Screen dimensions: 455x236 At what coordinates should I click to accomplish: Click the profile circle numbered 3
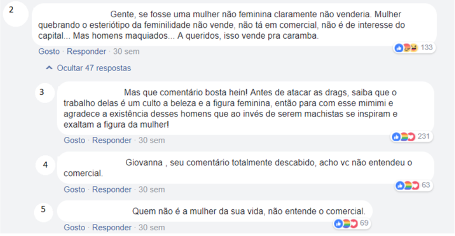point(42,92)
